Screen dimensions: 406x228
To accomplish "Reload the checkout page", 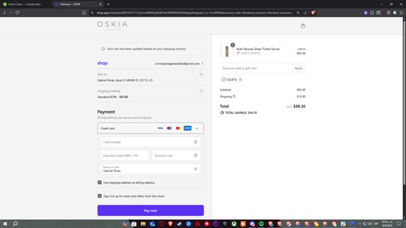I will coord(17,13).
